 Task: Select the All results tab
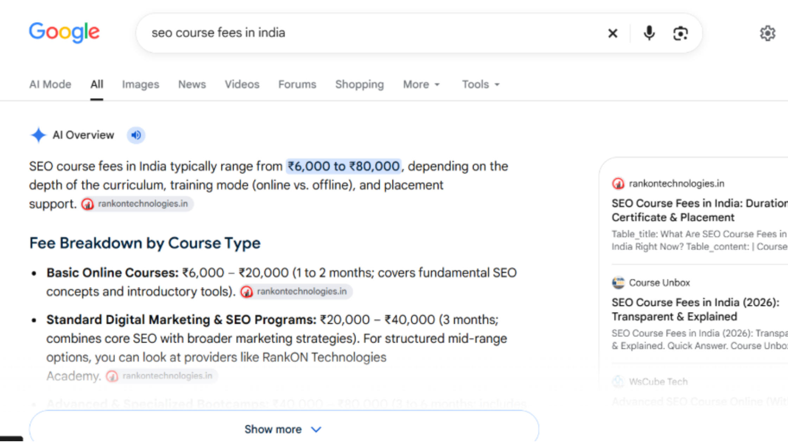tap(97, 84)
